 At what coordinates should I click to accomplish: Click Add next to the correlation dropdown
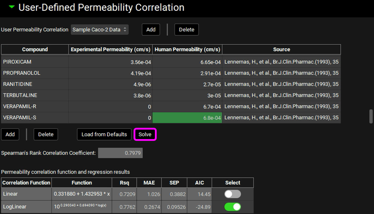151,30
